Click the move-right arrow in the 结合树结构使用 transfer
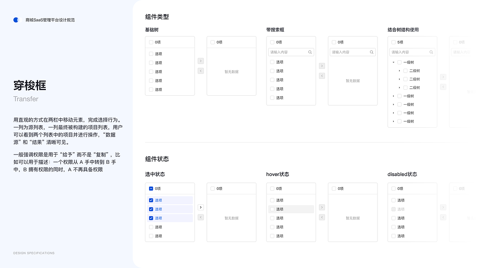 click(x=443, y=77)
